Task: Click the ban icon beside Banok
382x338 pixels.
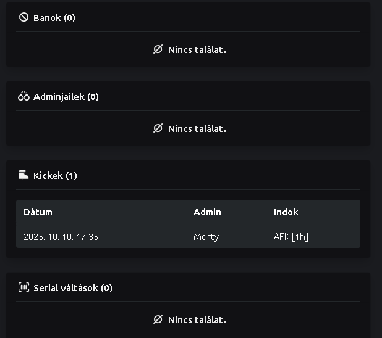Action: [x=24, y=17]
